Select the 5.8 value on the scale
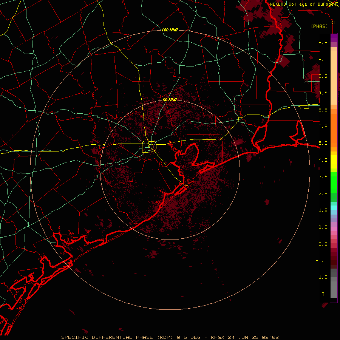The width and height of the screenshot is (340, 340). click(323, 127)
